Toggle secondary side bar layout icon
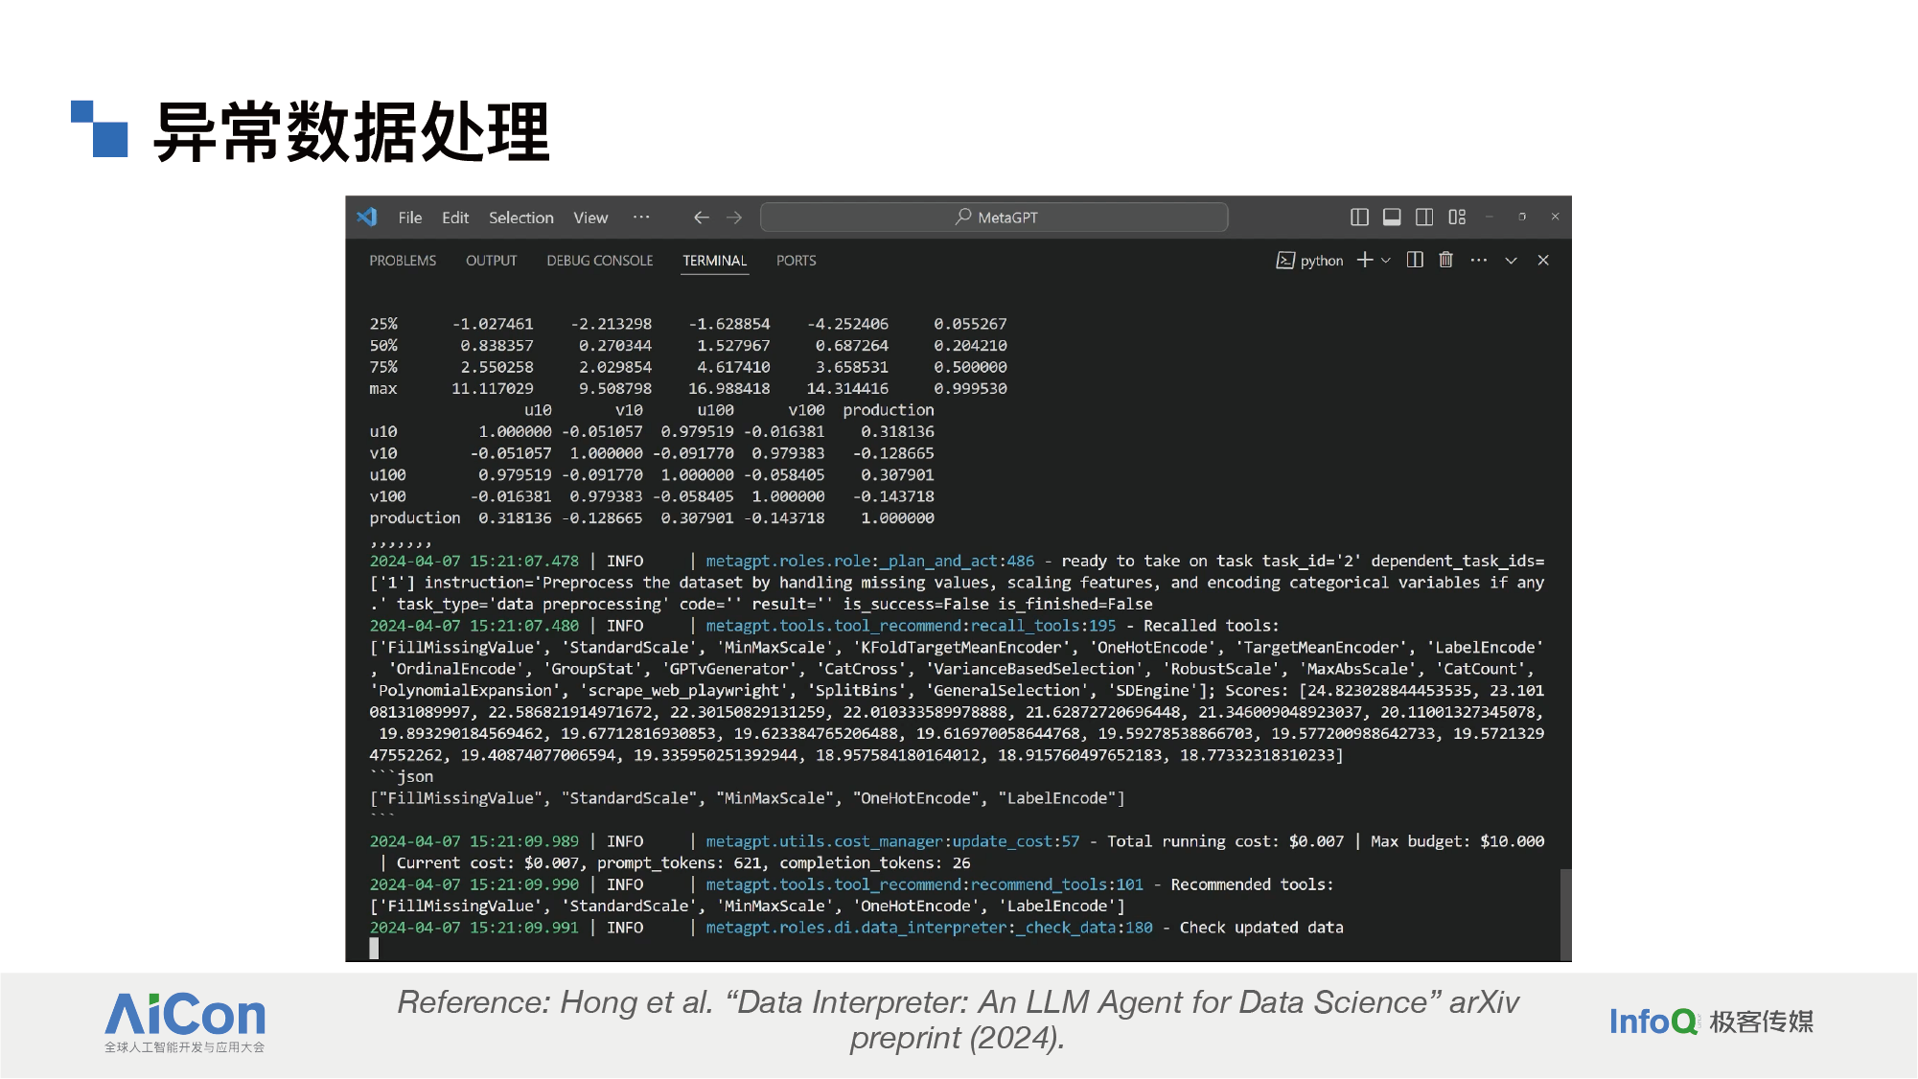The height and width of the screenshot is (1079, 1918). click(1424, 218)
